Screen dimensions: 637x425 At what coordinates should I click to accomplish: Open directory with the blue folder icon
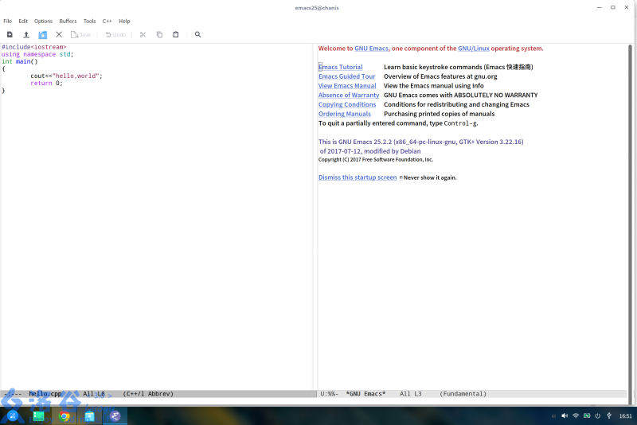42,35
